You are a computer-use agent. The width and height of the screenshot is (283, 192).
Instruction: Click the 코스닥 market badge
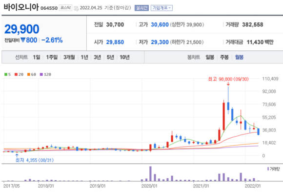tap(65, 8)
